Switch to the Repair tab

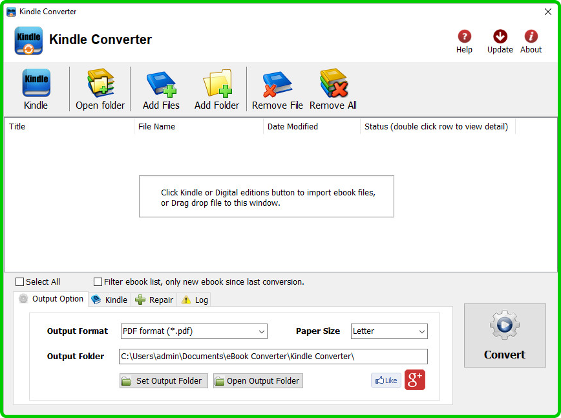pyautogui.click(x=154, y=300)
